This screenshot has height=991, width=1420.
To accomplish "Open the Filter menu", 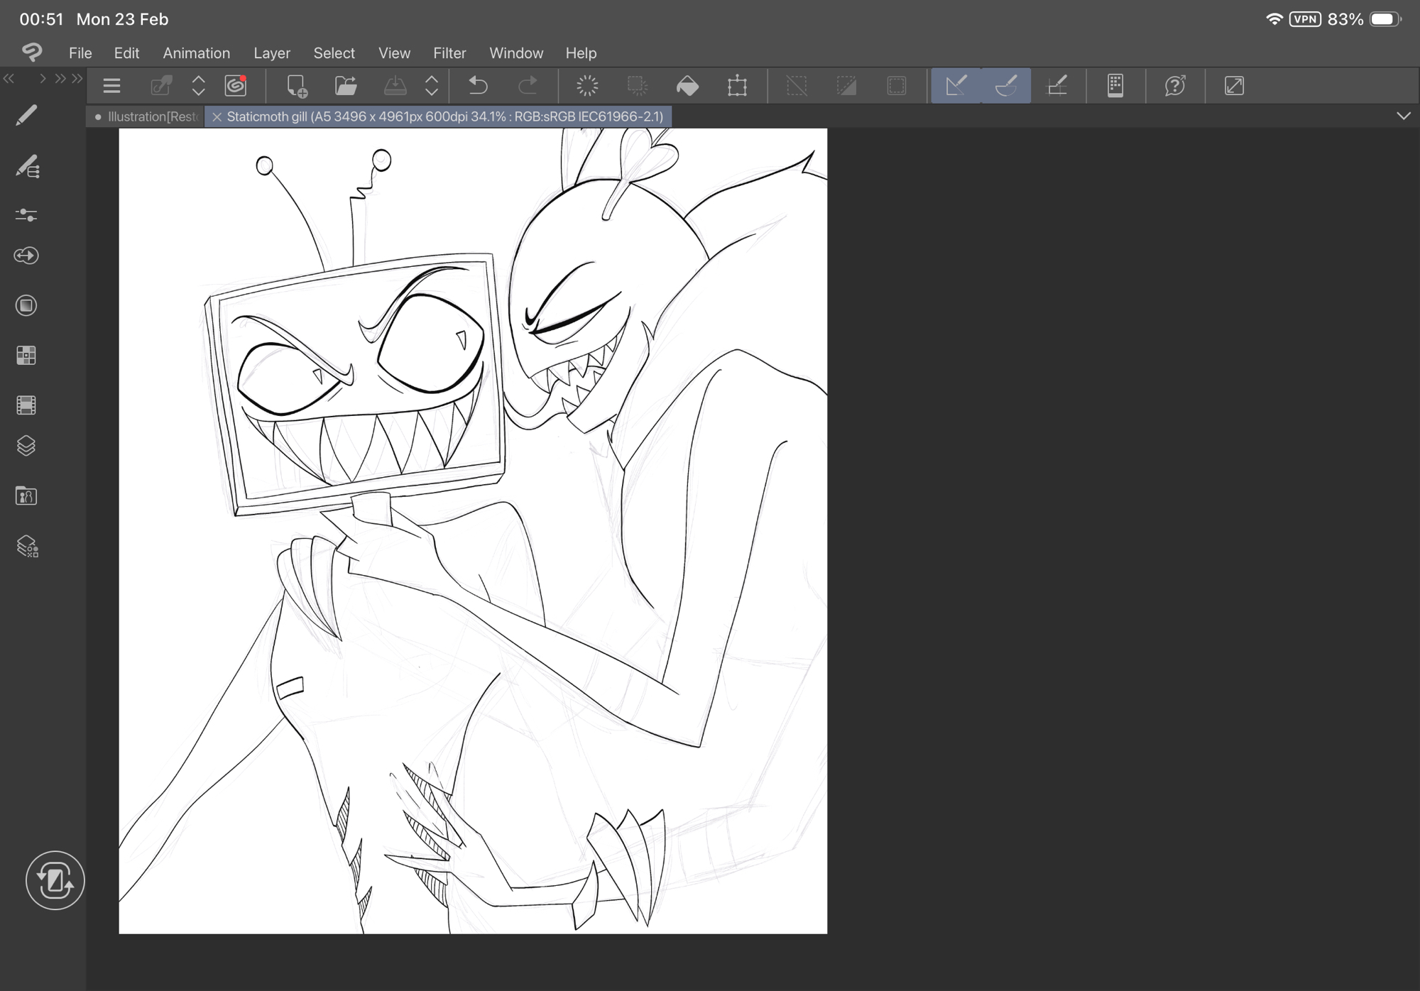I will pyautogui.click(x=449, y=53).
